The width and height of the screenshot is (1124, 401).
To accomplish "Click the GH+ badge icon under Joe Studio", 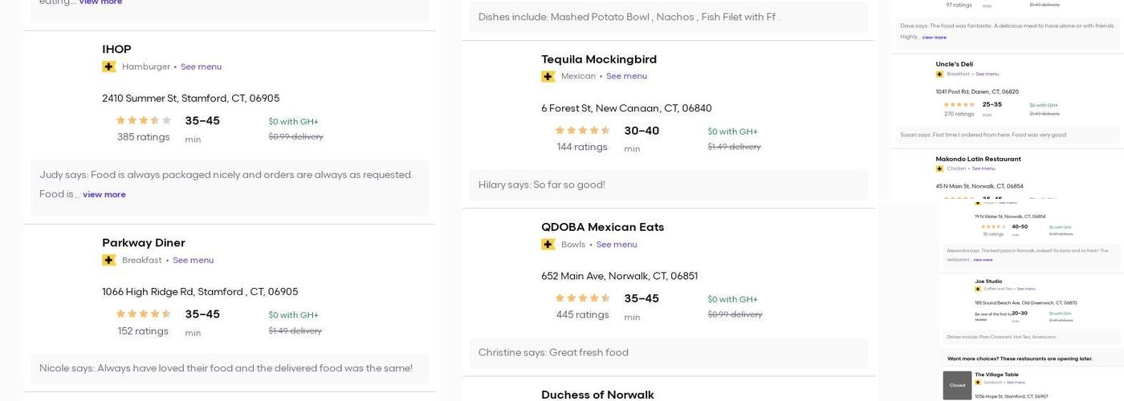I will 978,289.
